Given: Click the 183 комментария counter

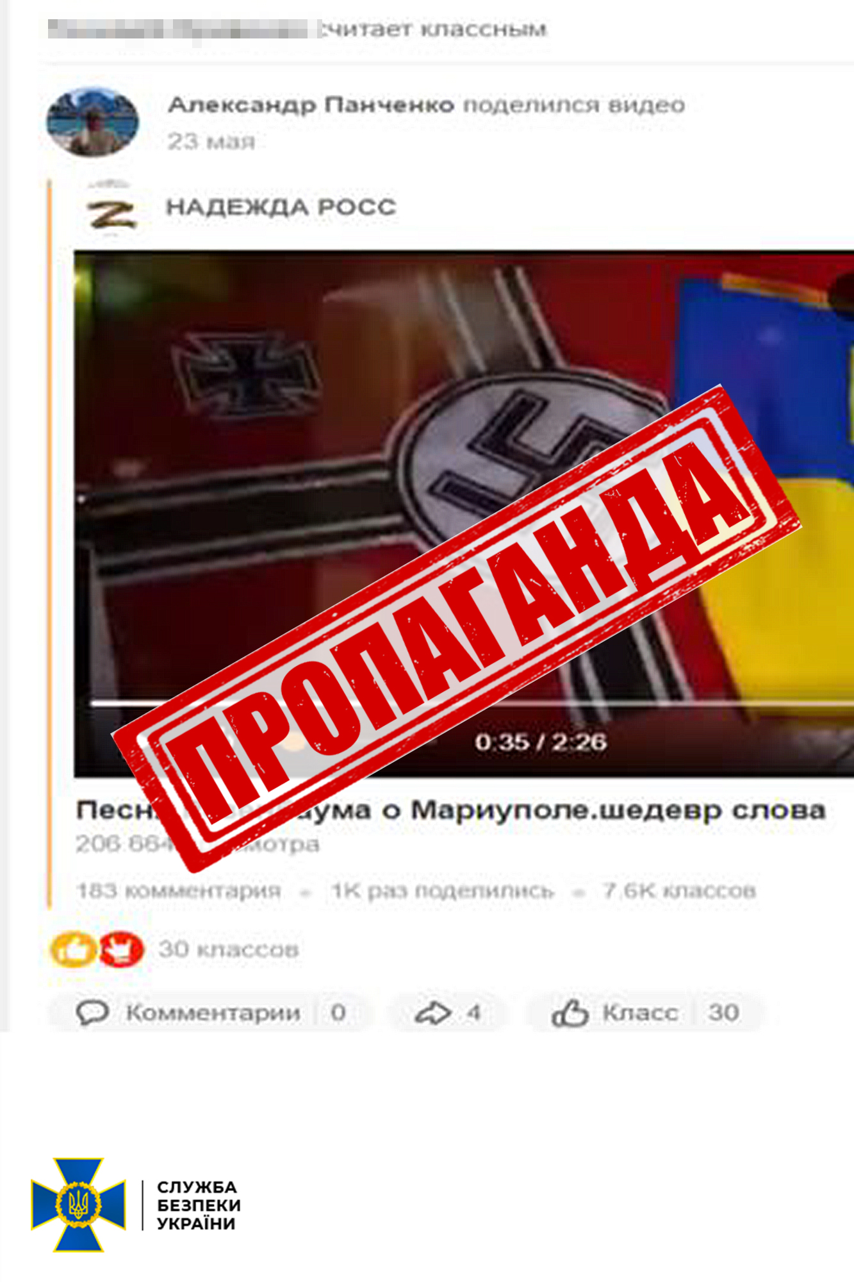Looking at the screenshot, I should click(x=178, y=890).
